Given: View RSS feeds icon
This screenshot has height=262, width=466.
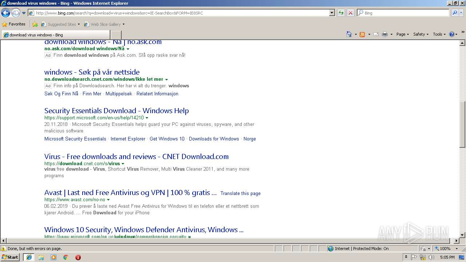Looking at the screenshot, I should (x=362, y=34).
